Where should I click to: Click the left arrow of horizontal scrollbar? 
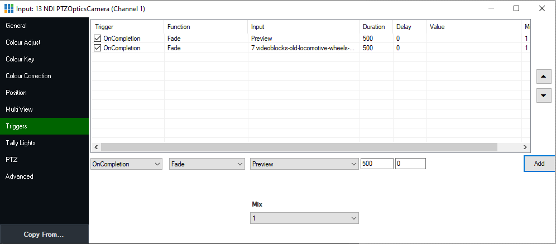tap(96, 147)
